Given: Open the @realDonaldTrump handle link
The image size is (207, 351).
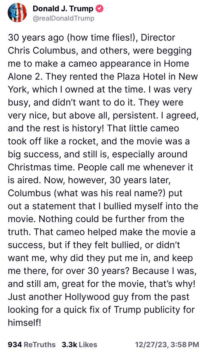Looking at the screenshot, I should click(63, 19).
